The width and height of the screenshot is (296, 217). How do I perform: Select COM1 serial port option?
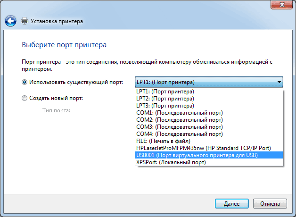179,113
